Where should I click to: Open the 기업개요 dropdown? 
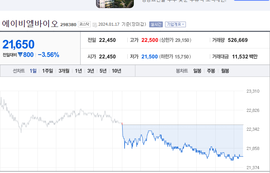tap(175, 24)
